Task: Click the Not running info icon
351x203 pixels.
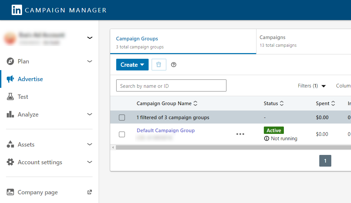Action: point(267,139)
